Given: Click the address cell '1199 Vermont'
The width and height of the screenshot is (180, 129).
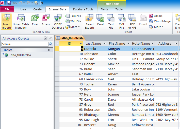Looking at the screenshot, I should pos(167,110).
